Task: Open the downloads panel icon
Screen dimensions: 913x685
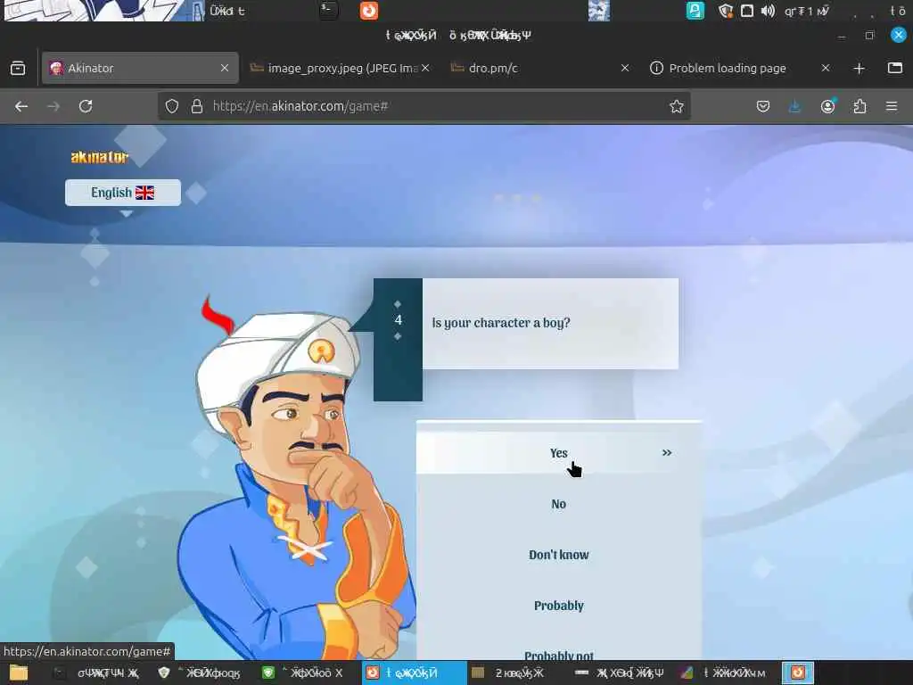Action: coord(794,106)
